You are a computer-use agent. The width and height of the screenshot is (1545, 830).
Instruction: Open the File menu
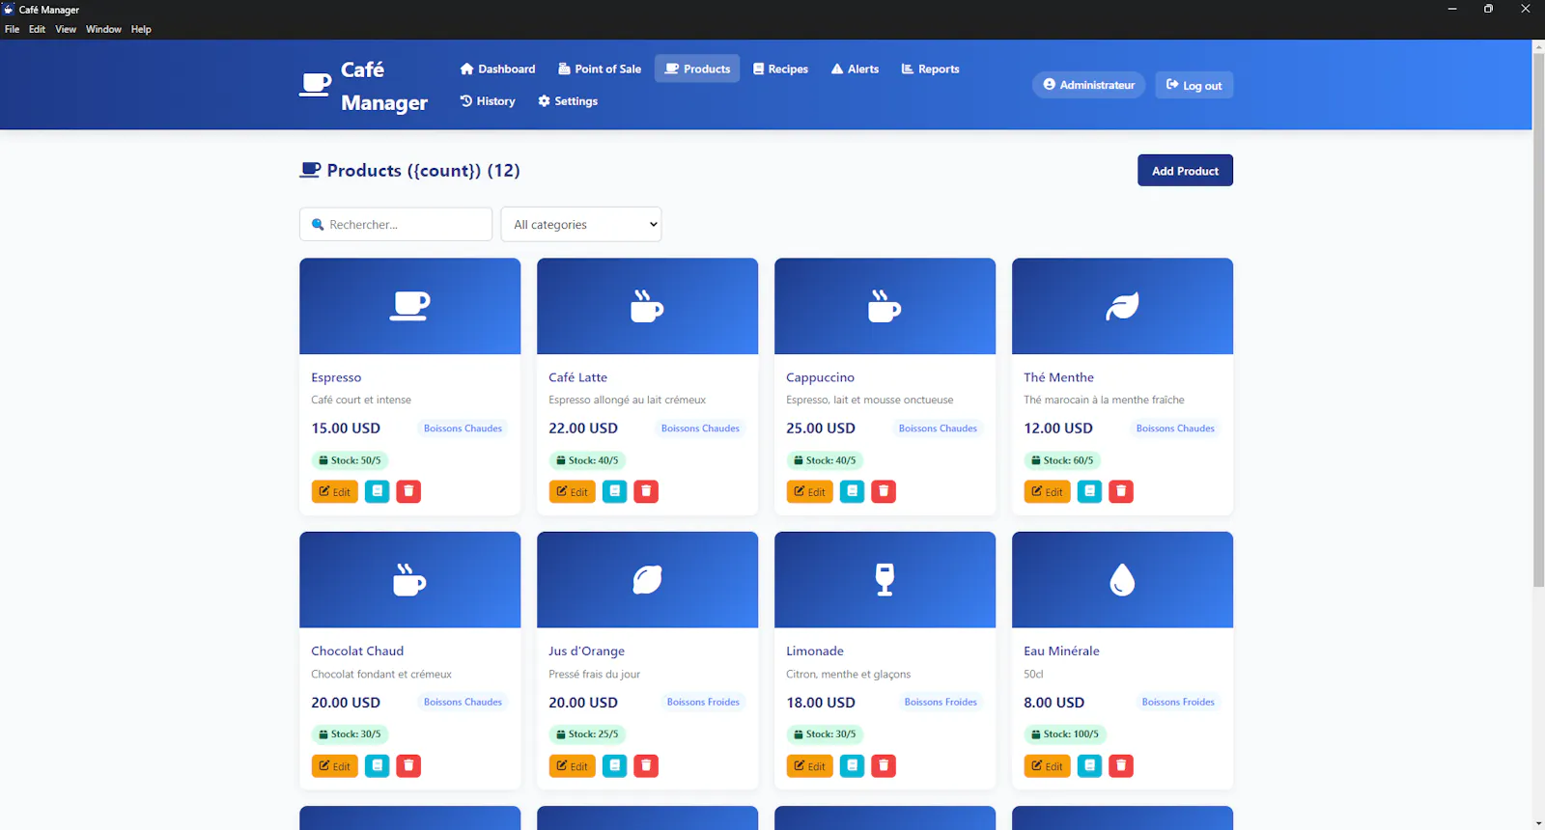pyautogui.click(x=12, y=29)
